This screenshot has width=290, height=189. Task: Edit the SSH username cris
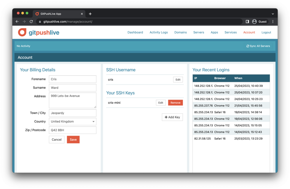[x=178, y=80]
